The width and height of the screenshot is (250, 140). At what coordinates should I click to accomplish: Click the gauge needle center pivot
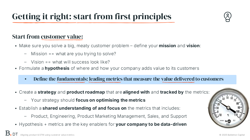[x=228, y=108]
